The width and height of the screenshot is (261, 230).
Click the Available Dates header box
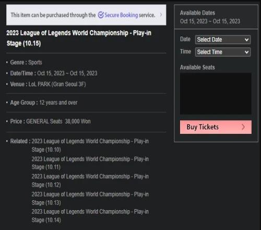click(x=216, y=17)
